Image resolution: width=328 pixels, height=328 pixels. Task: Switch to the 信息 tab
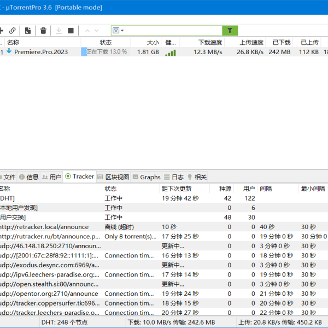[x=29, y=177]
